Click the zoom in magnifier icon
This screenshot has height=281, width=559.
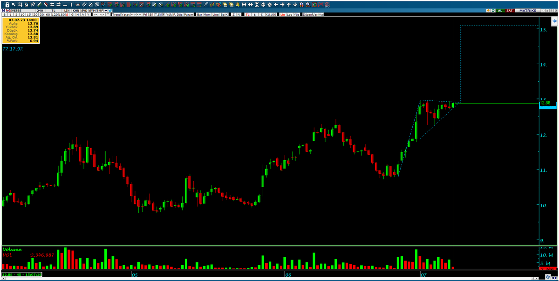pos(301,5)
